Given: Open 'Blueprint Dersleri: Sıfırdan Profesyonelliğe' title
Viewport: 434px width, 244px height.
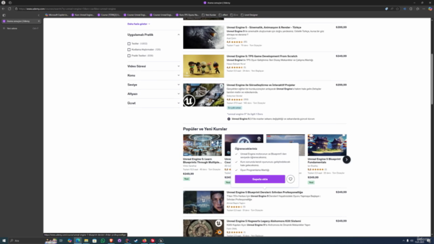Looking at the screenshot, I should 264,192.
